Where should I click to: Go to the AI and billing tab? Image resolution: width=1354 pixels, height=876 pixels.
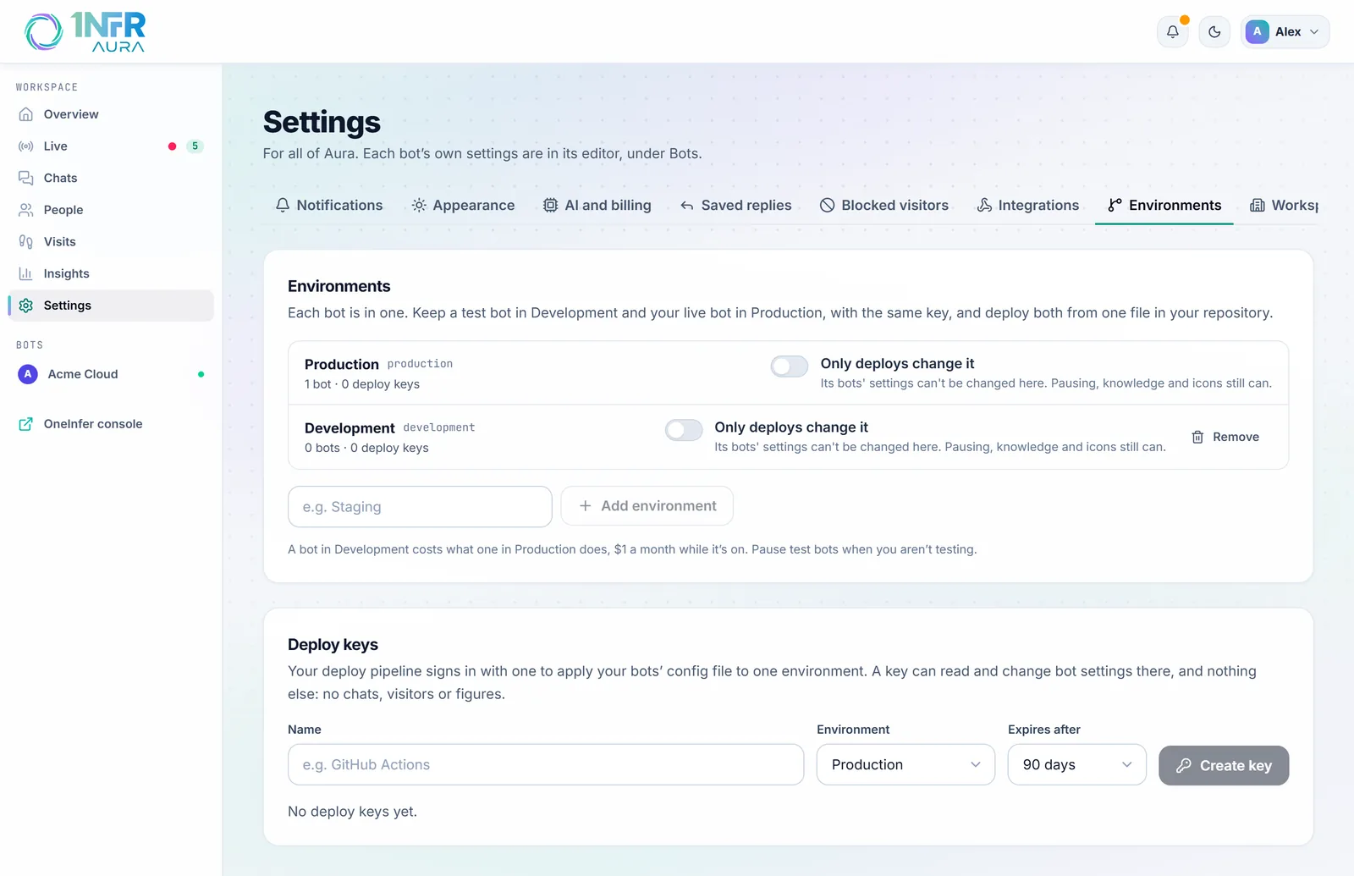point(597,205)
